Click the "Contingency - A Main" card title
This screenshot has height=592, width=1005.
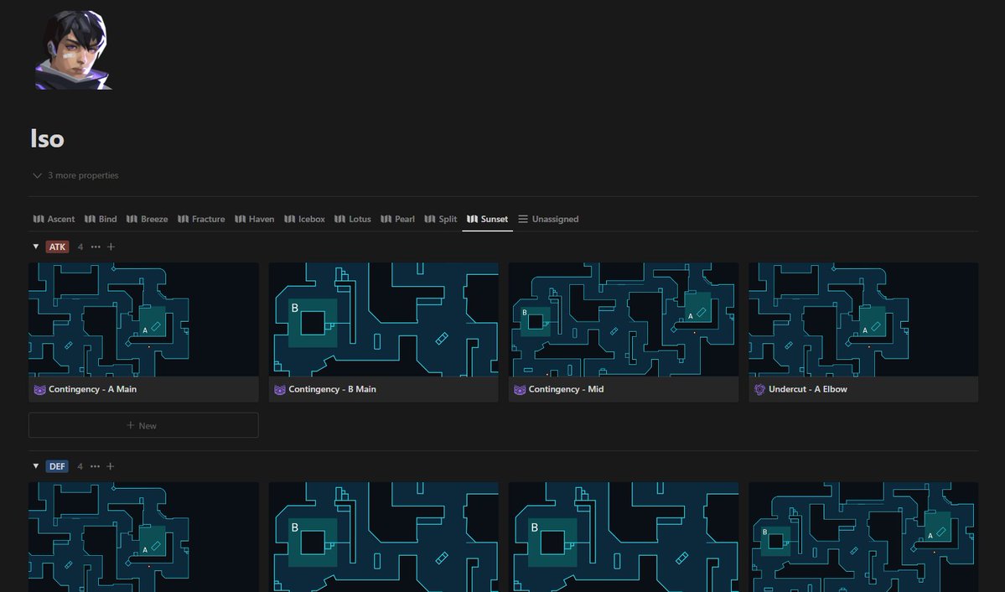tap(92, 389)
